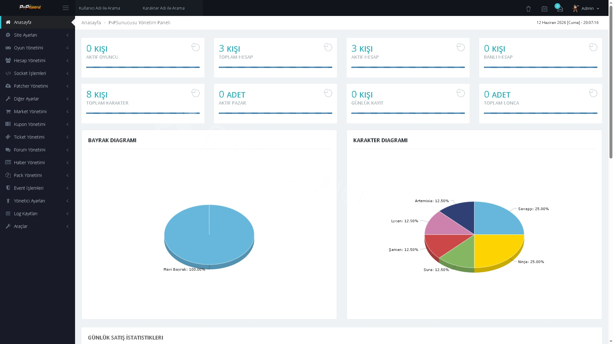Click the pie icon on the Toplam Lonca card
613x344 pixels.
593,93
